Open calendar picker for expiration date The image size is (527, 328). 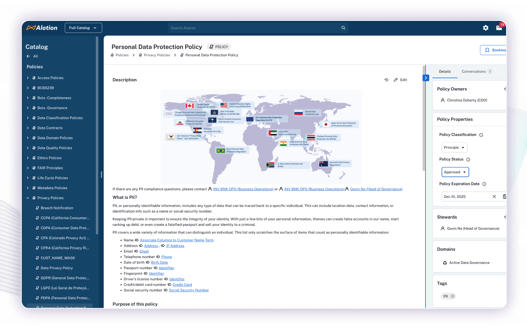(505, 197)
